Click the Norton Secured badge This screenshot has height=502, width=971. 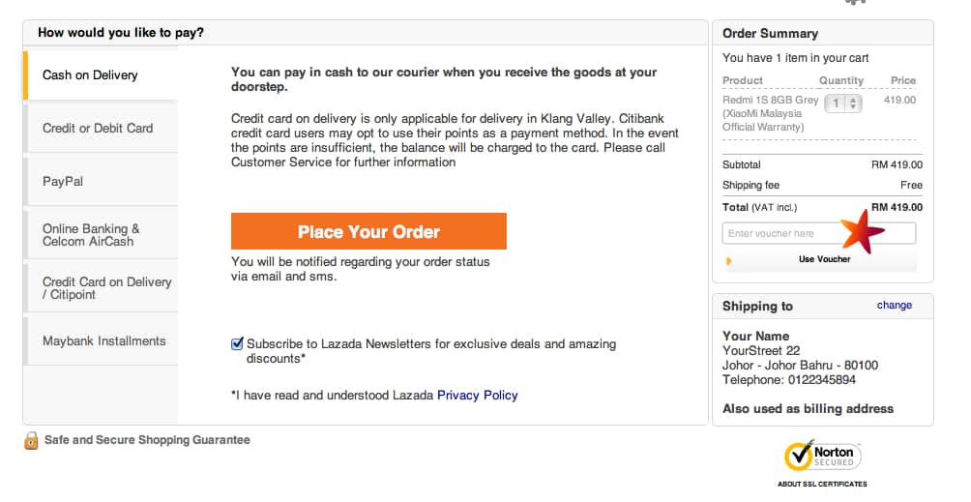pos(822,456)
